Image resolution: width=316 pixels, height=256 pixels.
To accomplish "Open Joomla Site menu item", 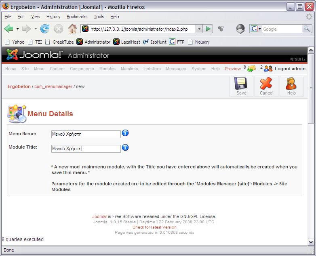I will [25, 69].
